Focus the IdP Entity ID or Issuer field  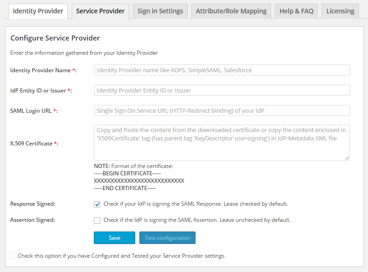coord(222,90)
